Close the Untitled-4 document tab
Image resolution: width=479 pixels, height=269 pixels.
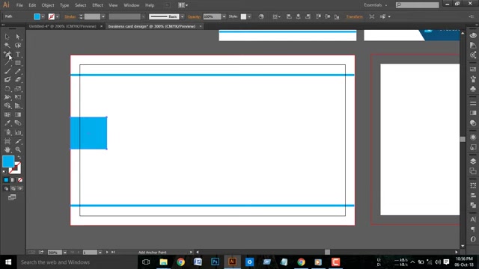coord(102,26)
